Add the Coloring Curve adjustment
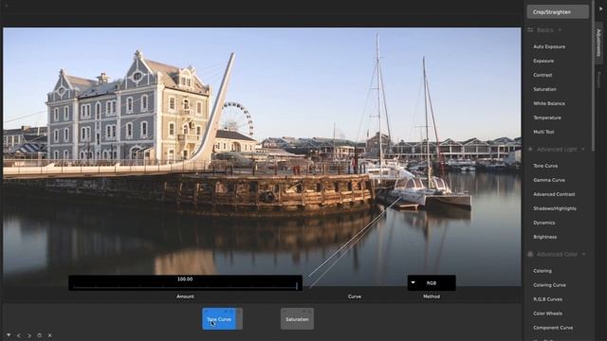 pos(549,285)
